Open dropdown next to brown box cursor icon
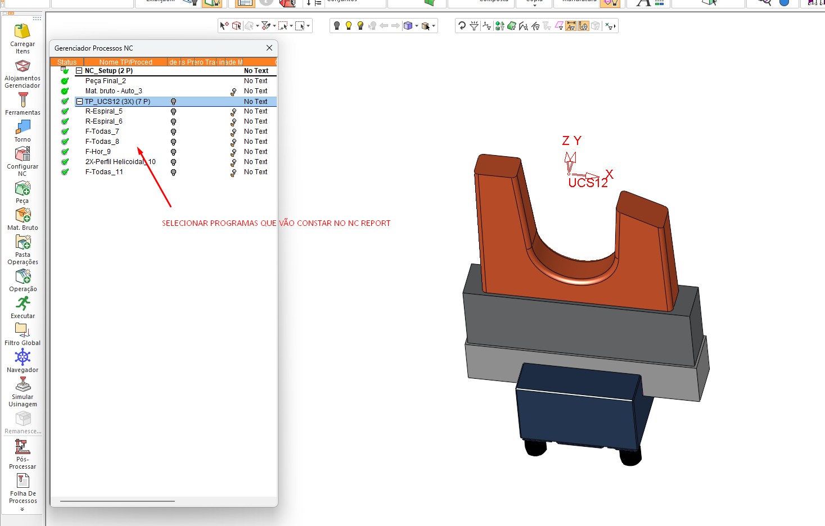The width and height of the screenshot is (825, 526). (434, 26)
